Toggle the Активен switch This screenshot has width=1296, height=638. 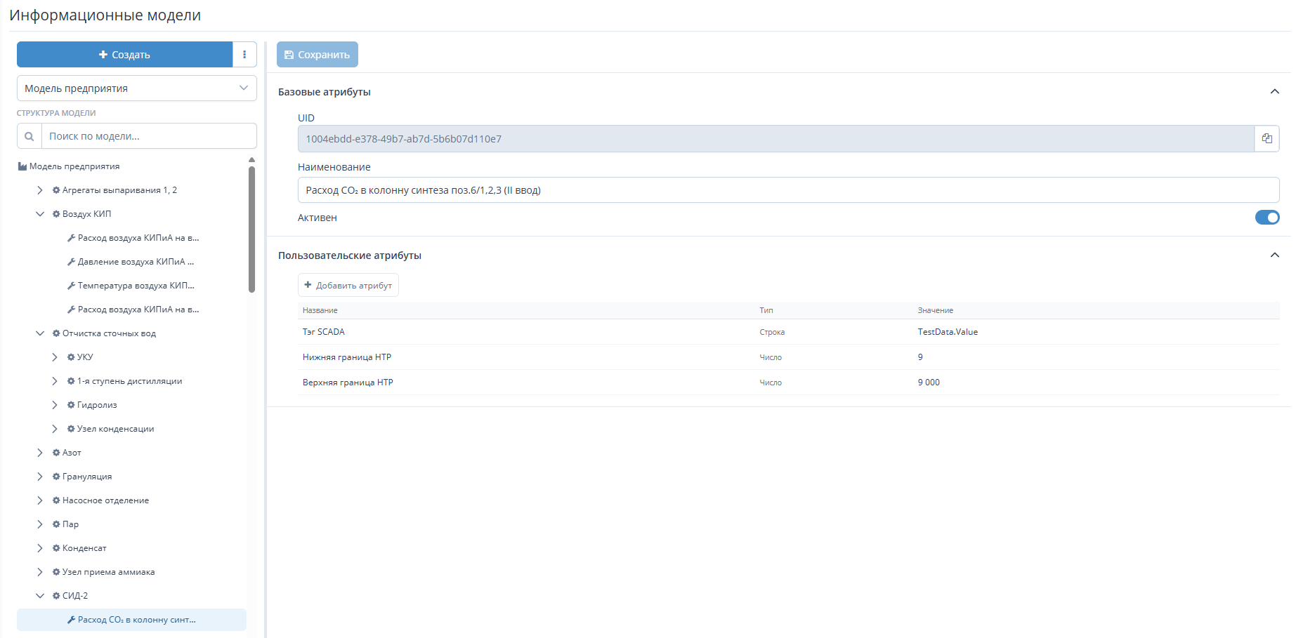[1267, 218]
